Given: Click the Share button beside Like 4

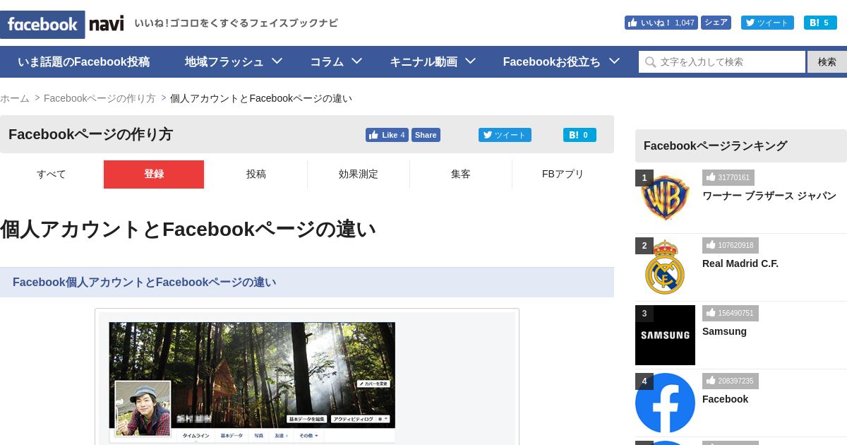Looking at the screenshot, I should [426, 135].
